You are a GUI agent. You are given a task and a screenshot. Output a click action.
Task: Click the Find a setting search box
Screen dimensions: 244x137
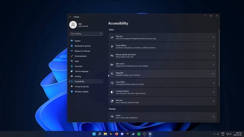click(86, 34)
